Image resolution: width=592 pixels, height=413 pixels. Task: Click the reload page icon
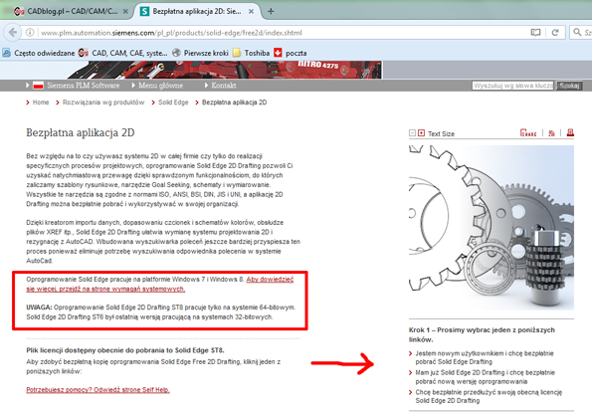click(x=555, y=33)
